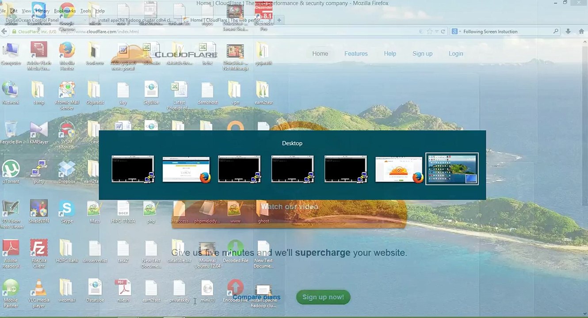The width and height of the screenshot is (588, 318).
Task: Click the Features link on CloudFlare
Action: click(x=356, y=53)
